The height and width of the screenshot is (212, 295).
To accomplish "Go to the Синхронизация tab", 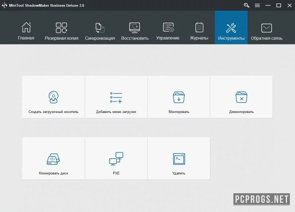I will tap(100, 31).
